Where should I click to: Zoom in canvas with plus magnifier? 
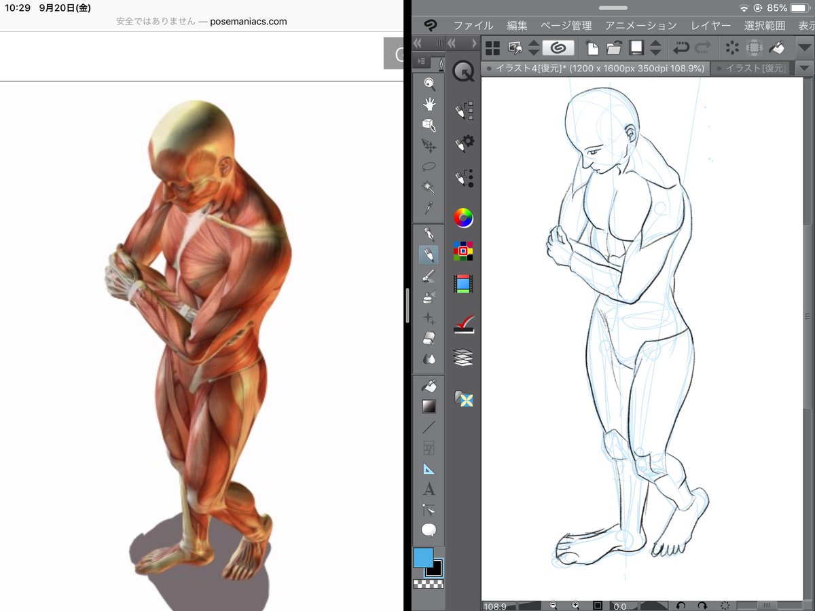pyautogui.click(x=576, y=605)
